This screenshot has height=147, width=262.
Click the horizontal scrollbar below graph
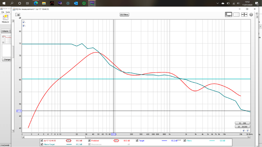tap(136, 137)
